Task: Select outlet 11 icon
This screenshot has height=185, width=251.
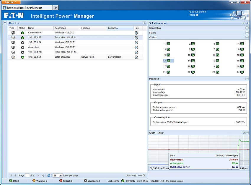Action: click(217, 55)
